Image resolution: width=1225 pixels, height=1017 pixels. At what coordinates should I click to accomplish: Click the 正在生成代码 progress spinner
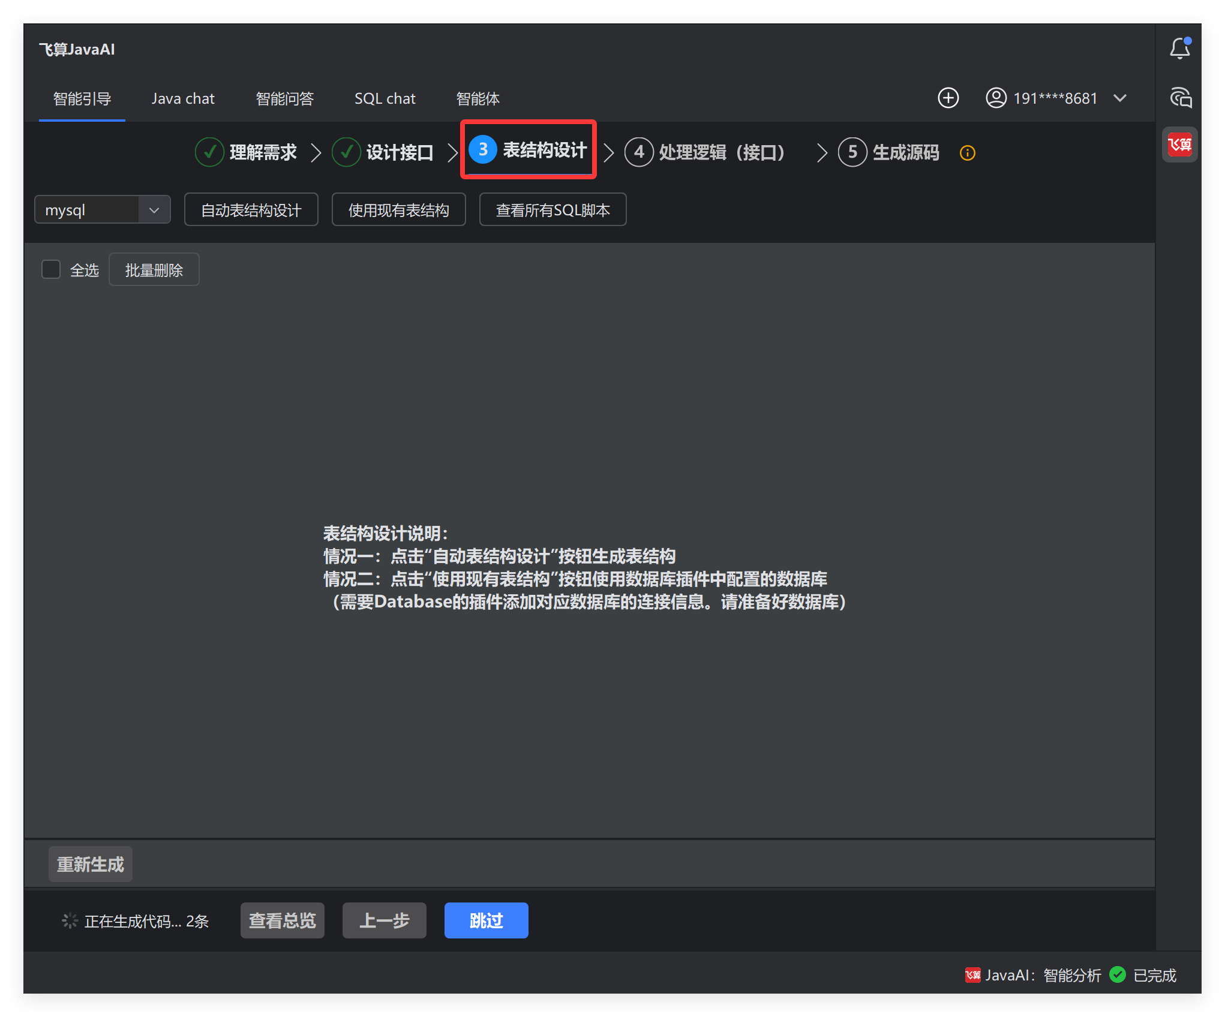click(70, 920)
